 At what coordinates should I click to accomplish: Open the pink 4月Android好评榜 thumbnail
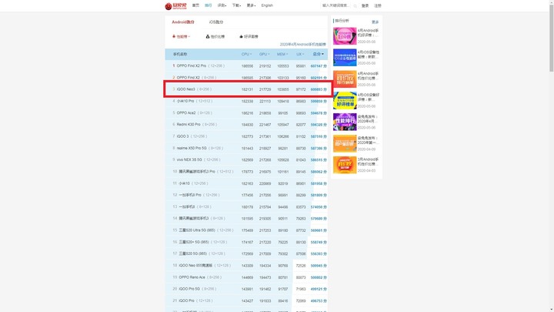tap(345, 36)
